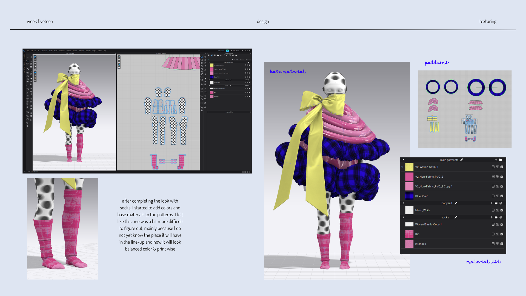Click the plus icon in the socks header
Screen dimensions: 526x296
[491, 217]
